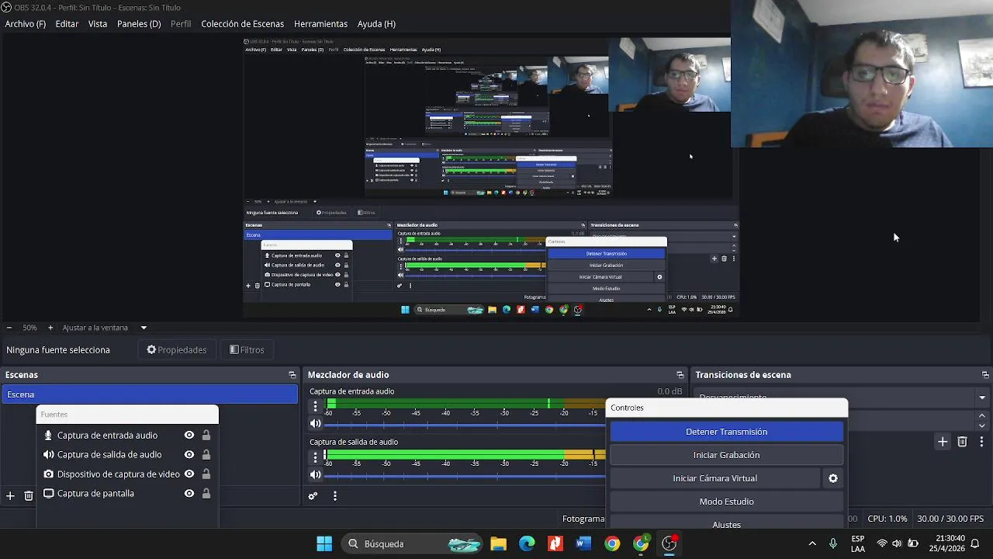Viewport: 993px width, 559px height.
Task: Open the Windows Start menu
Action: pos(324,544)
